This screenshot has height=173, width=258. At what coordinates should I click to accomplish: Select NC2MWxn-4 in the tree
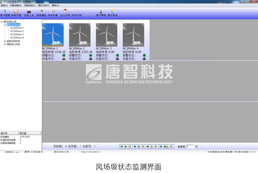click(x=17, y=38)
